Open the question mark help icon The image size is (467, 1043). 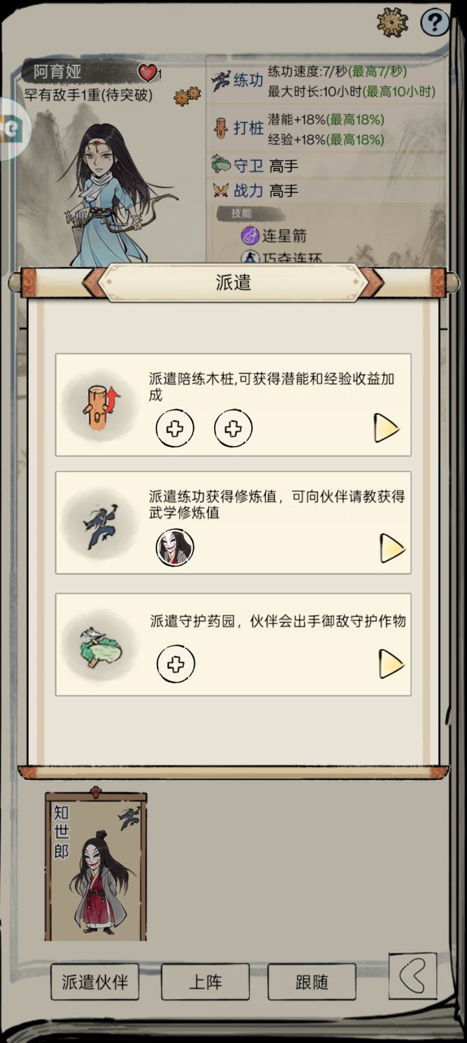(x=435, y=23)
